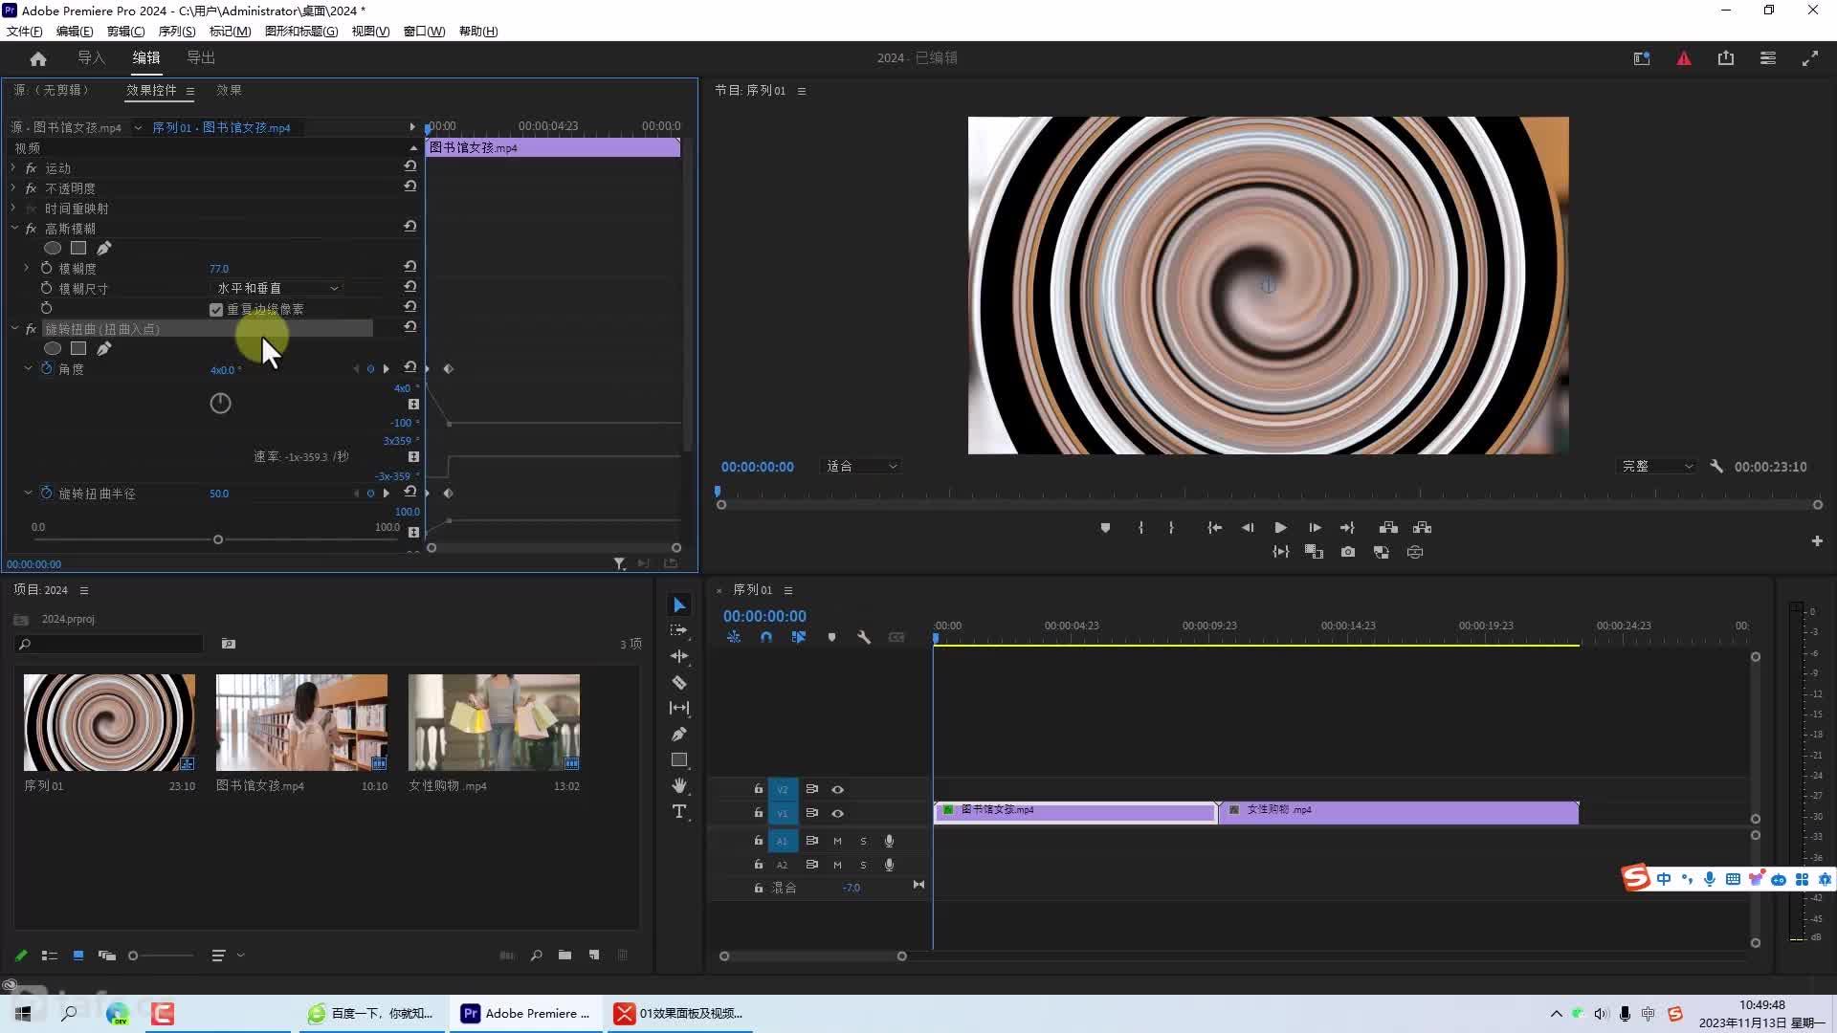Switch to Import workspace 导入
The width and height of the screenshot is (1837, 1033).
click(x=91, y=57)
